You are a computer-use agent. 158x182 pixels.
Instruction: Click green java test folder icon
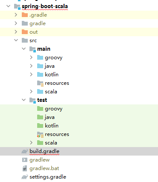pyautogui.click(x=40, y=117)
